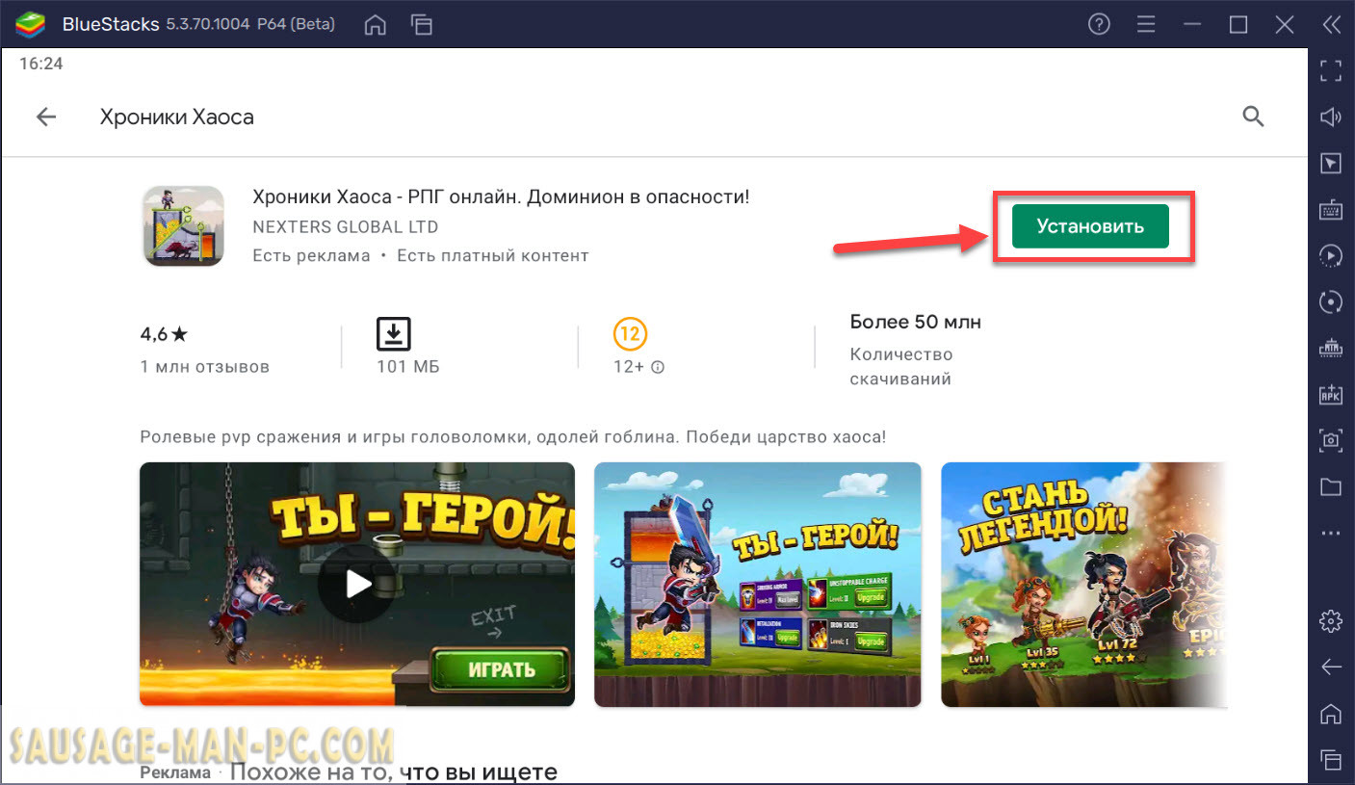1355x785 pixels.
Task: Minimize the BlueStacks window
Action: tap(1191, 24)
